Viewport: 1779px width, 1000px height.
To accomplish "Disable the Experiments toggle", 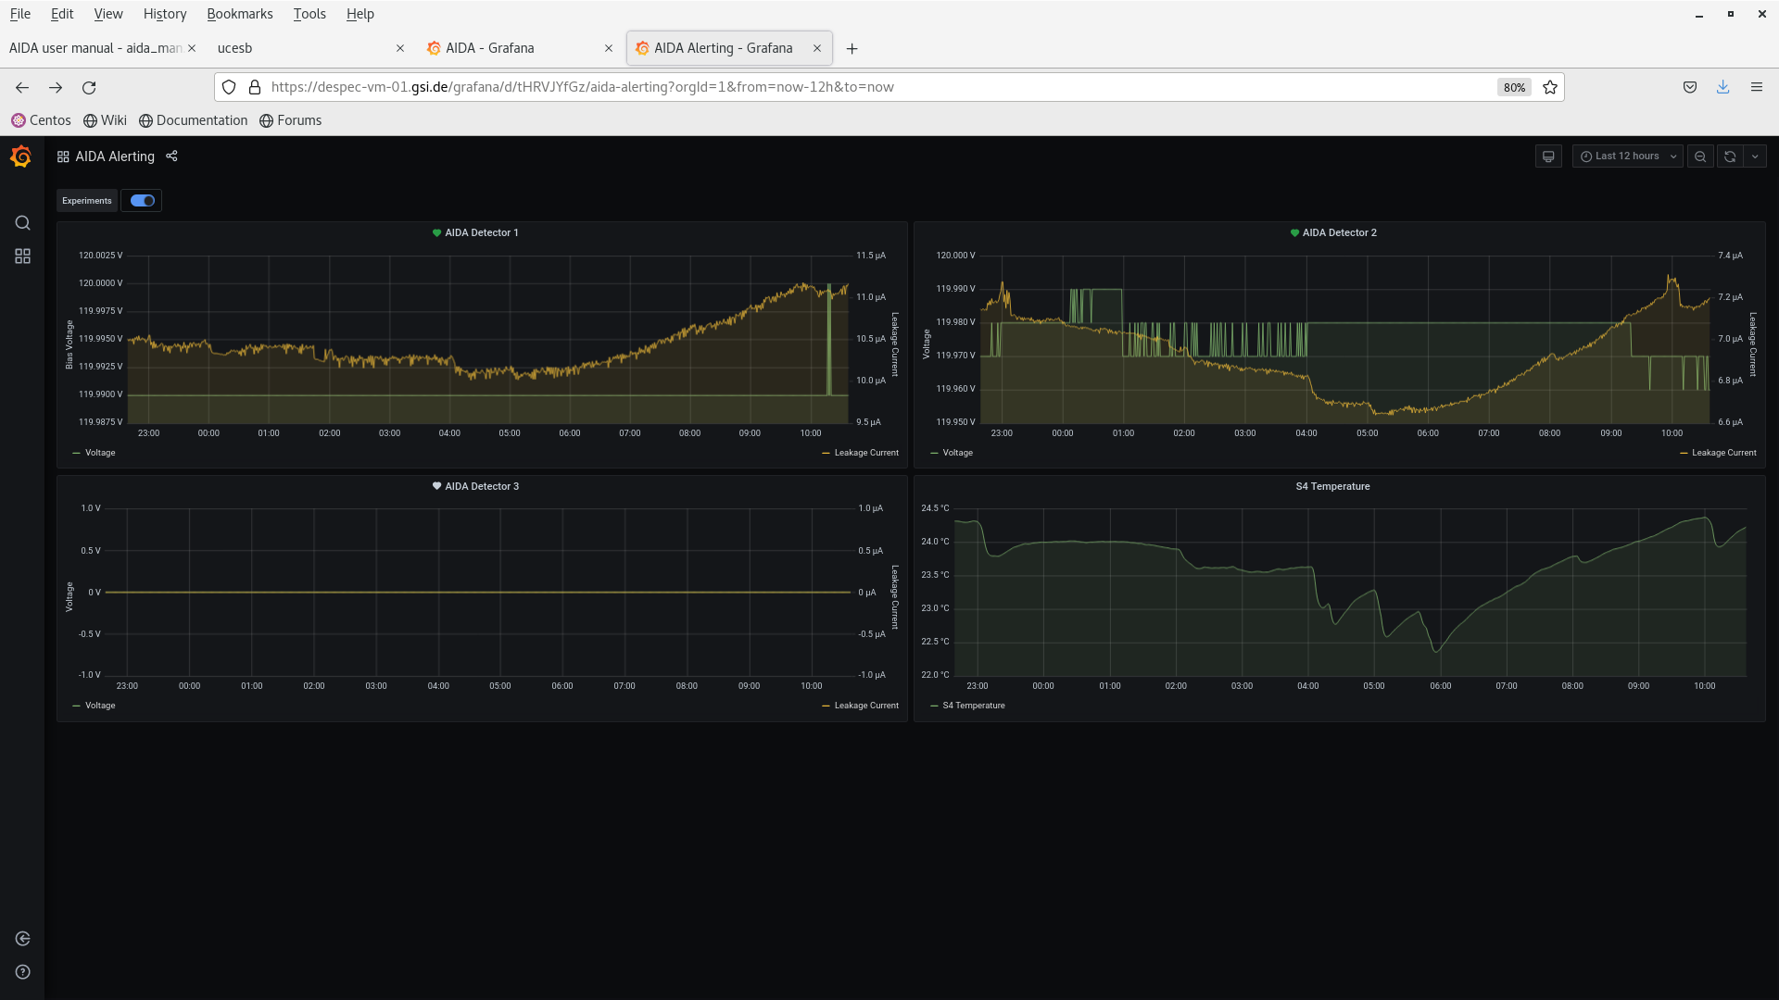I will [x=141, y=200].
